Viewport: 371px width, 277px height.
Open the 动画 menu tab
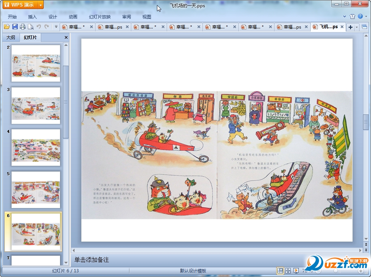(73, 17)
